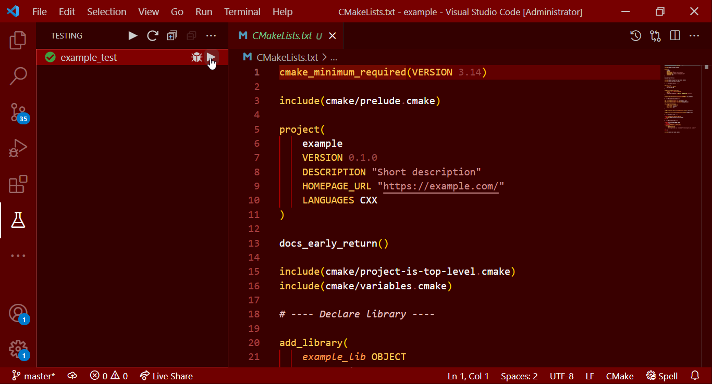Checkout branch by clicking master* in status bar
Image resolution: width=712 pixels, height=384 pixels.
click(33, 376)
